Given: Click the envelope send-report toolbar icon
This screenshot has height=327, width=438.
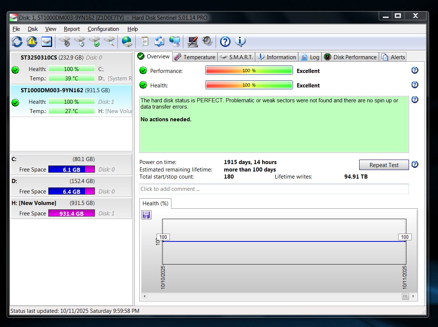Looking at the screenshot, I should [160, 41].
